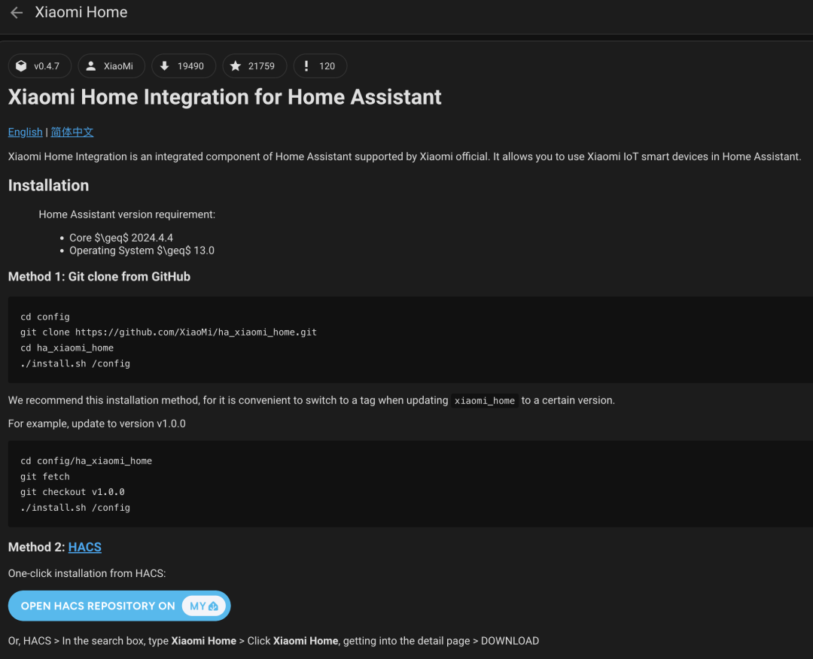This screenshot has width=813, height=659.
Task: Click the 'cd config' code line
Action: coord(45,317)
